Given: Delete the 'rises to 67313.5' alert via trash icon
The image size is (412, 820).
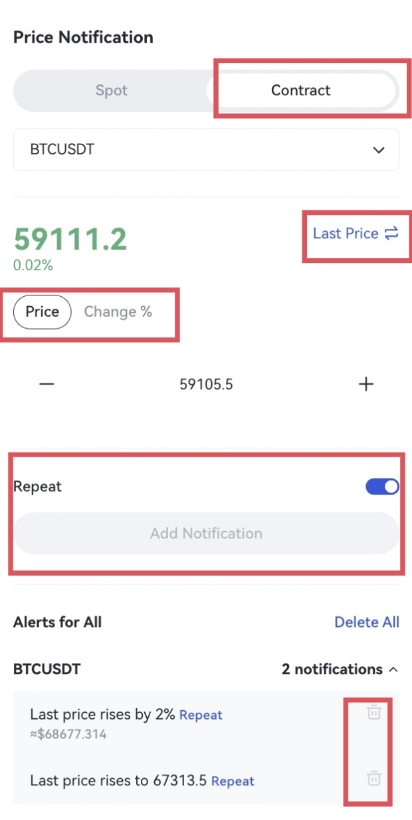Looking at the screenshot, I should [374, 778].
